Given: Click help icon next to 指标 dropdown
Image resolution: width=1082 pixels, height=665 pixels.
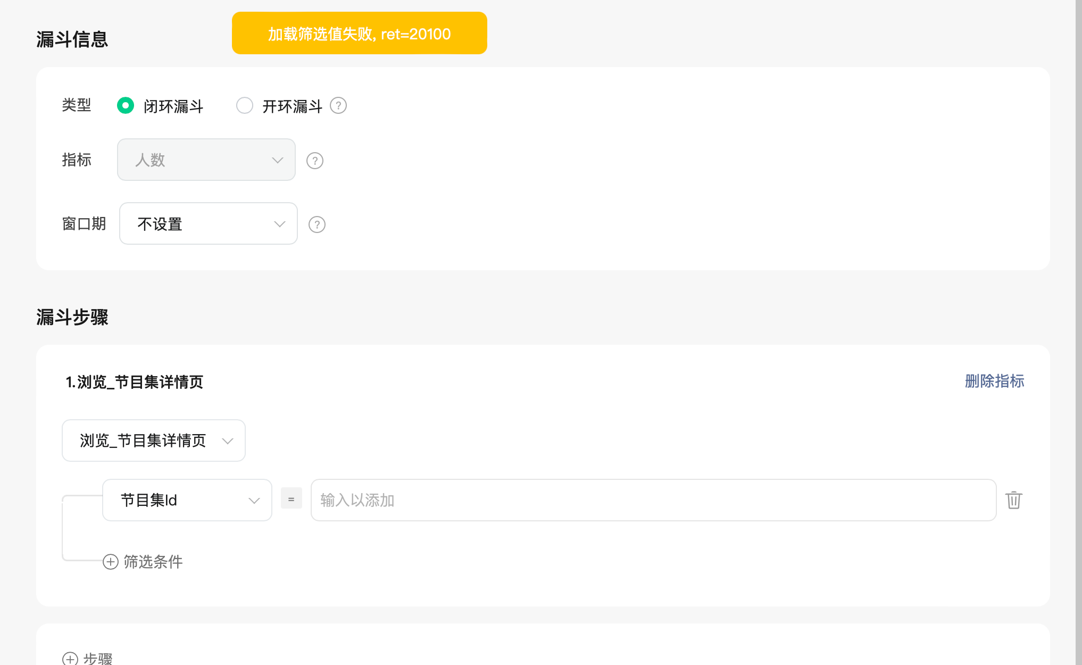Looking at the screenshot, I should [x=315, y=161].
